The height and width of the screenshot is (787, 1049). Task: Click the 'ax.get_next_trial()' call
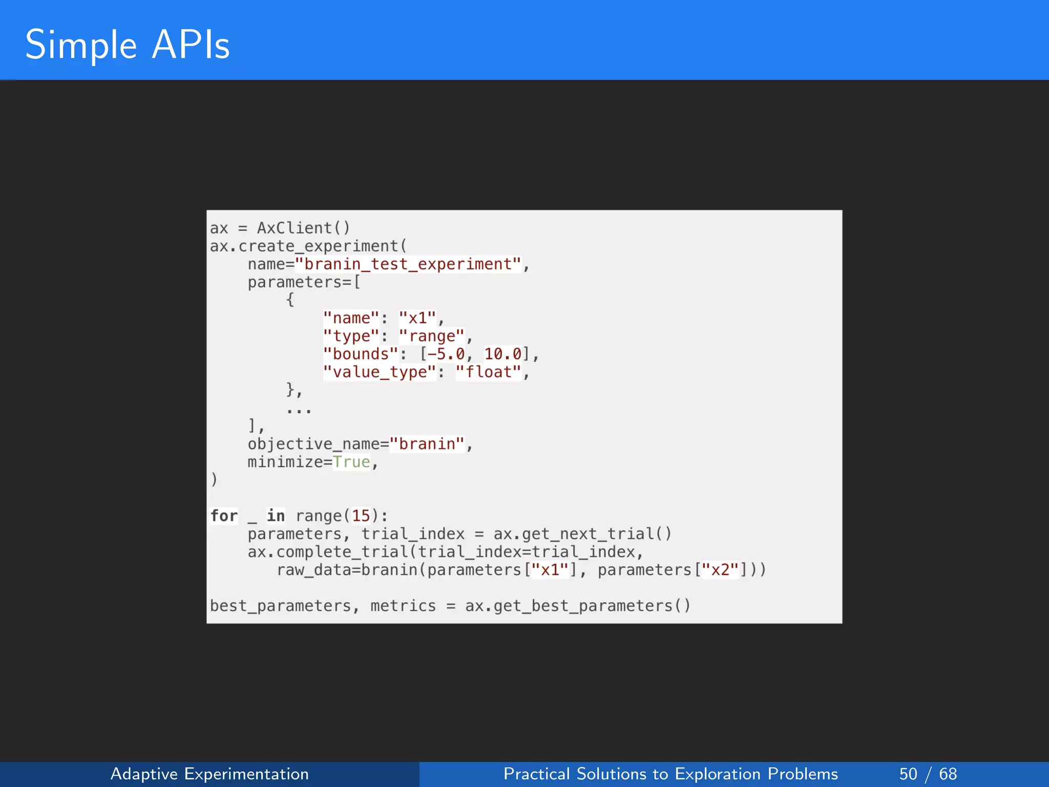click(582, 534)
